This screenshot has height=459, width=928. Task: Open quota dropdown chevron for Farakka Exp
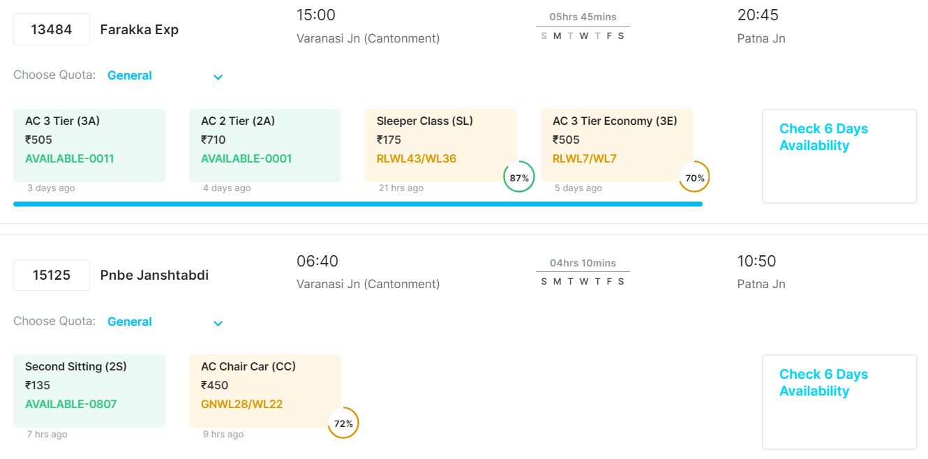218,77
